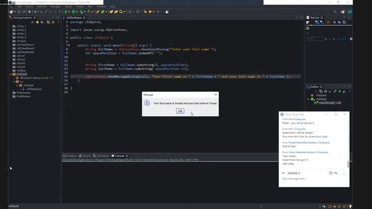372x209 pixels.
Task: Click the more options button in Zoom chat
Action: [x=344, y=173]
